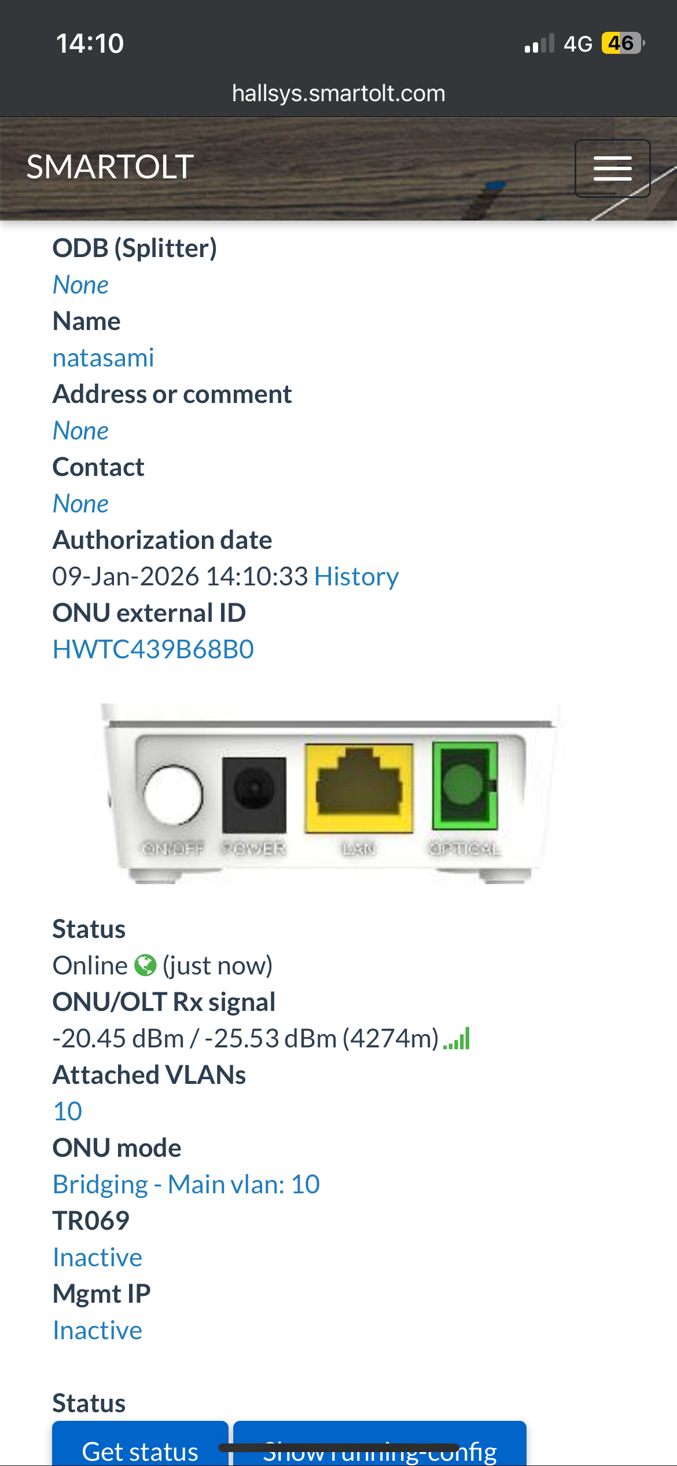Click the green signal strength bars icon

(x=457, y=1039)
